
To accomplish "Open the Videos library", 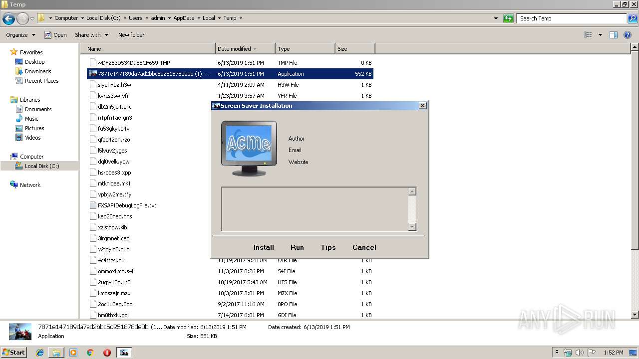I will 33,138.
